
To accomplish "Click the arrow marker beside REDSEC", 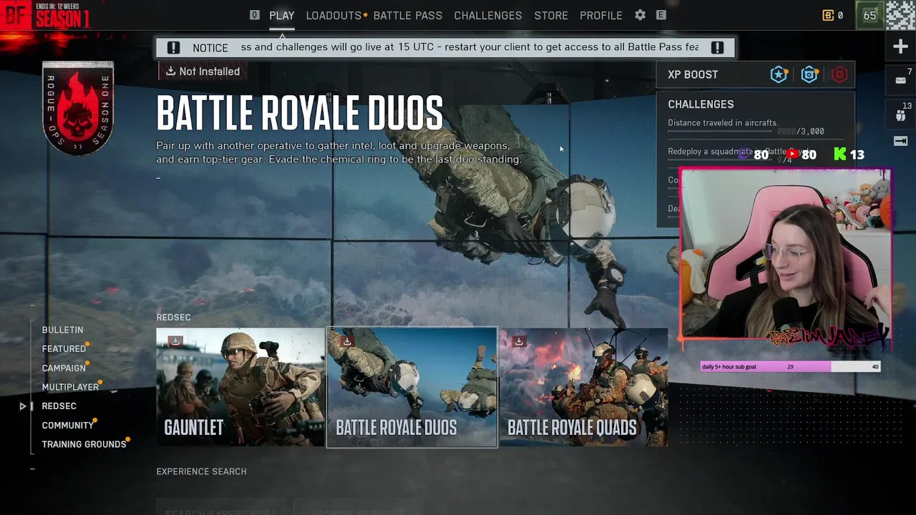I will pyautogui.click(x=22, y=406).
